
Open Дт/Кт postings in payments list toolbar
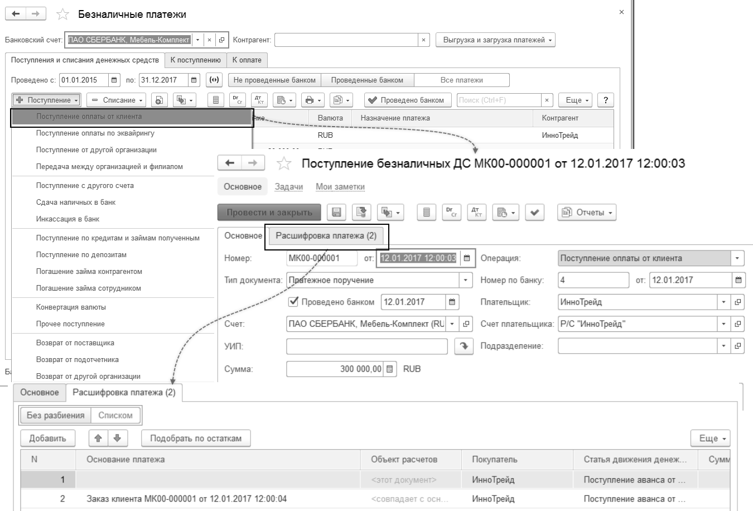click(259, 100)
